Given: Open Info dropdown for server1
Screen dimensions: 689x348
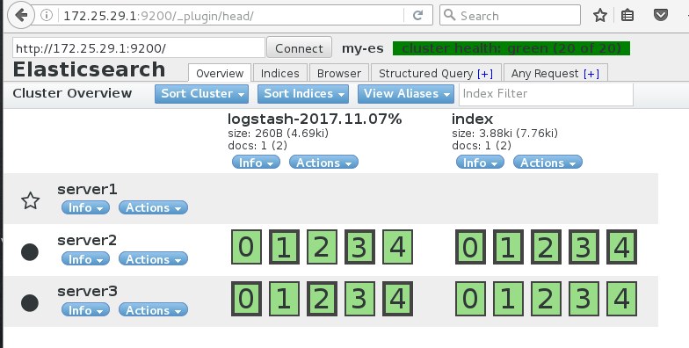Looking at the screenshot, I should [86, 207].
